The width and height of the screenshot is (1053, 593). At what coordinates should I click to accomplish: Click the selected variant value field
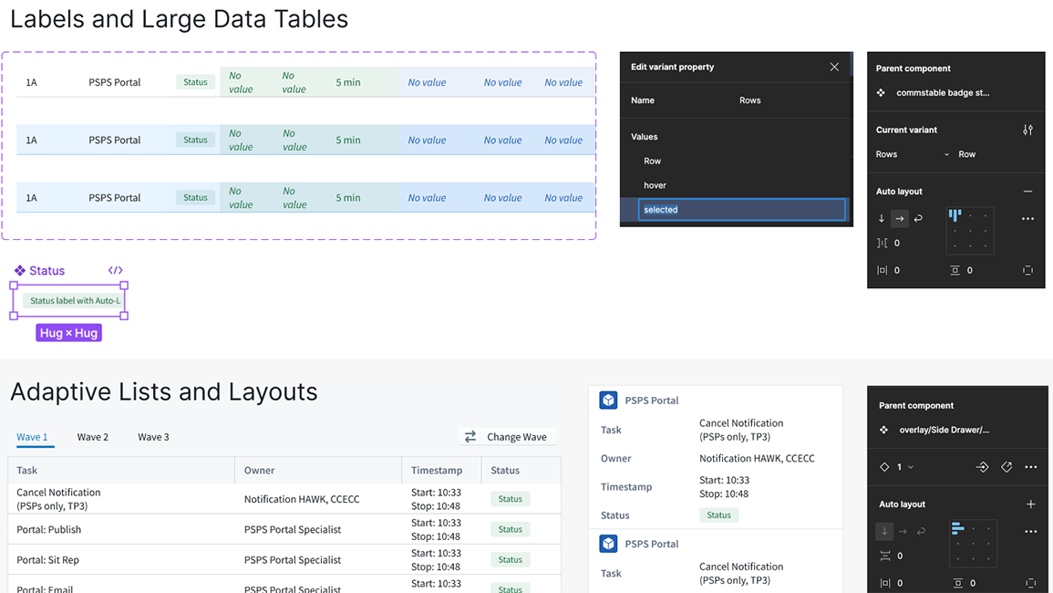(740, 209)
